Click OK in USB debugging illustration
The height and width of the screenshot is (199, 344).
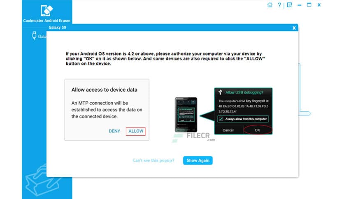tap(257, 130)
